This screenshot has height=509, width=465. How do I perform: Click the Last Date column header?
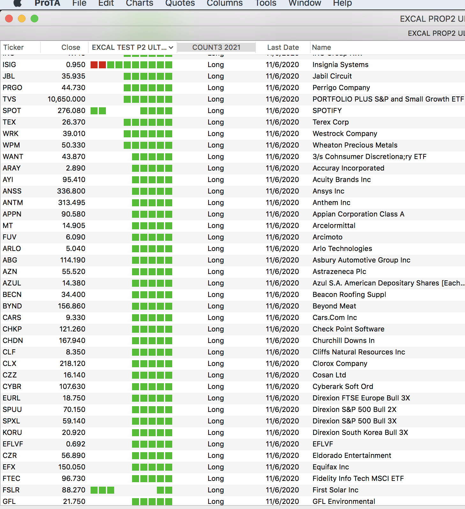click(x=283, y=48)
